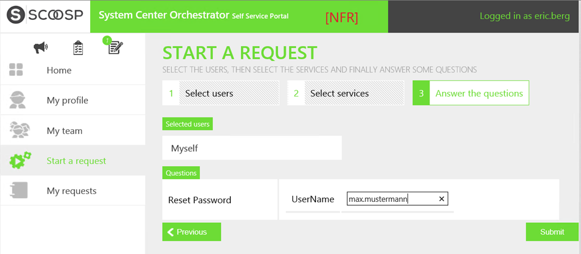Click the Myself selected user entry
Viewport: 581px width, 254px height.
coord(251,148)
